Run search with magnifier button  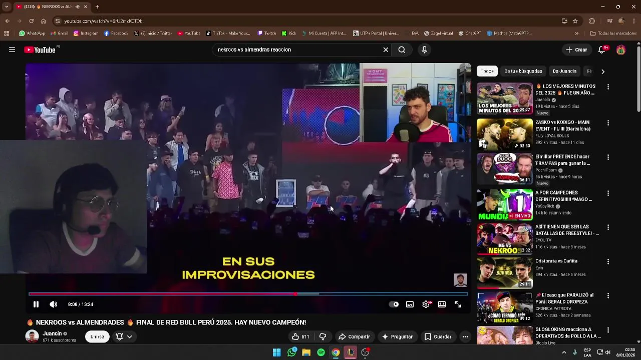[402, 49]
